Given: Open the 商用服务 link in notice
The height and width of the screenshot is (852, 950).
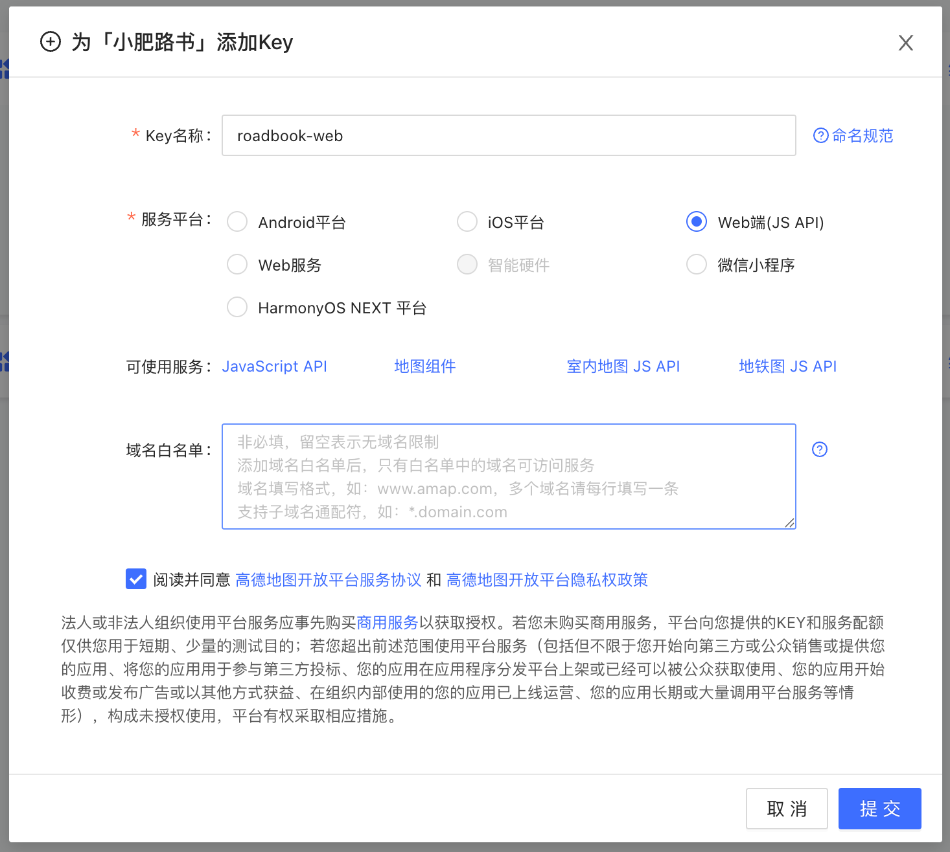Looking at the screenshot, I should [x=388, y=623].
